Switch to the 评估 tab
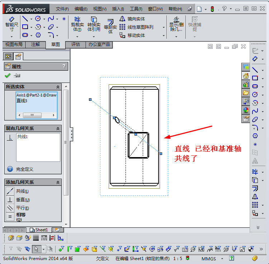269x264 pixels. [76, 45]
